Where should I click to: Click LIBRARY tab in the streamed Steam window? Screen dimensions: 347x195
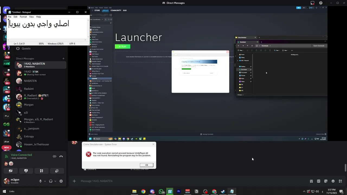click(x=105, y=10)
